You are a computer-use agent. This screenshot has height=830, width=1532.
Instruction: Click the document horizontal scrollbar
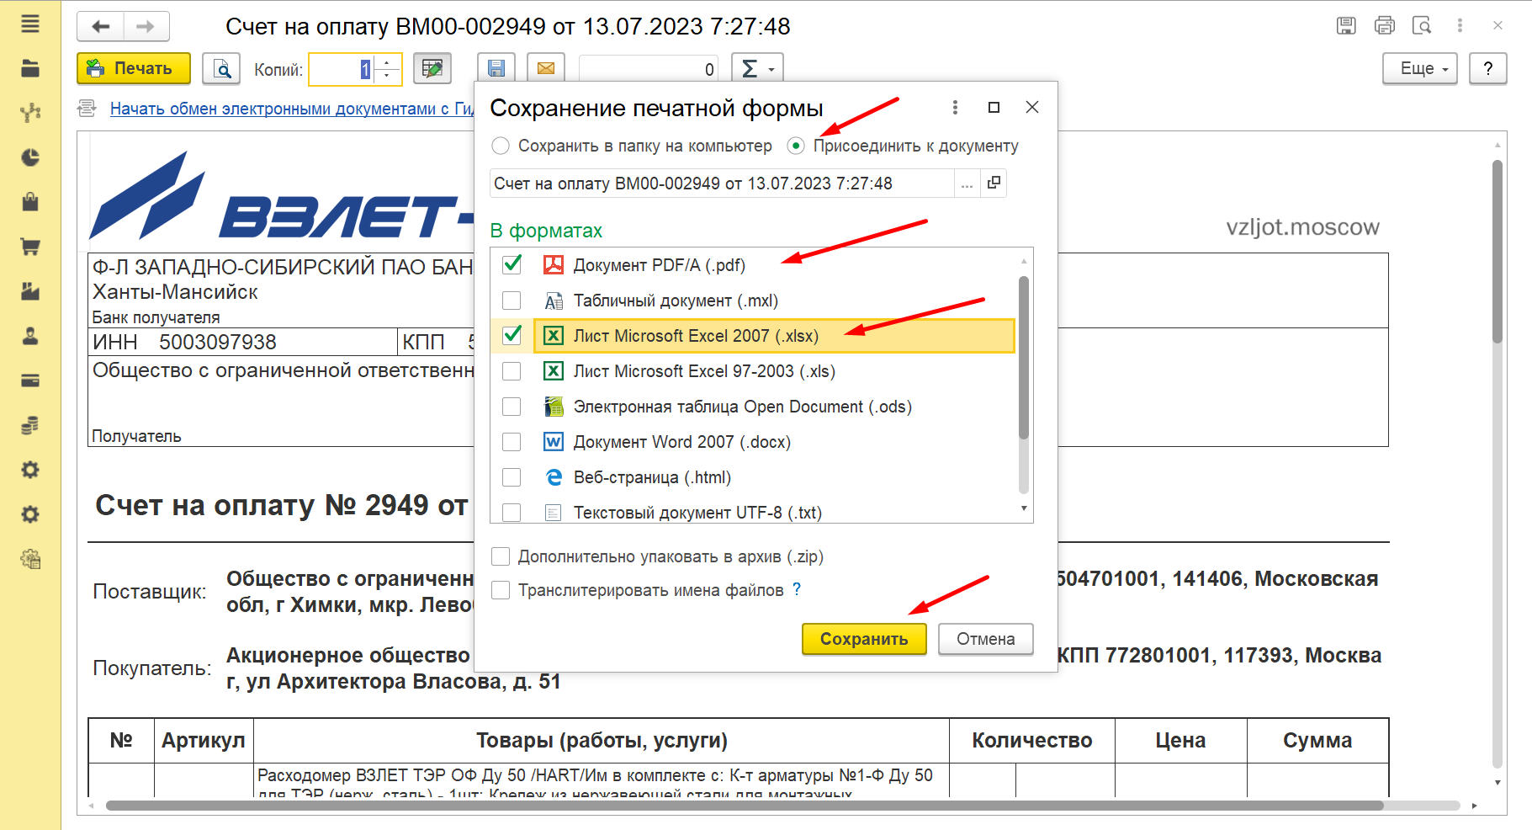click(745, 806)
